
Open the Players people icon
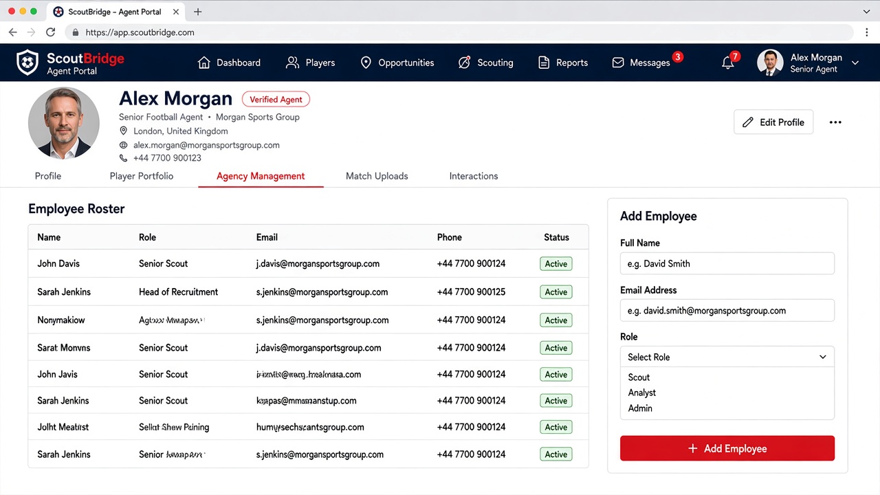coord(292,63)
